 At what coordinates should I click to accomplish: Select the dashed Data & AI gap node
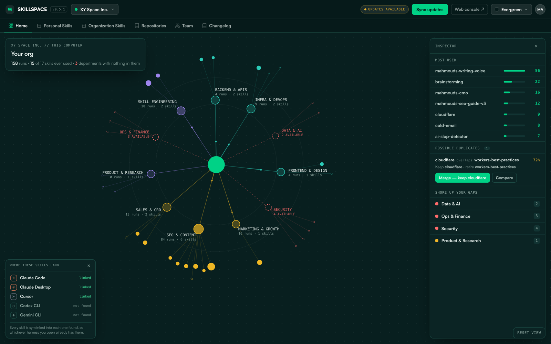[x=275, y=136]
